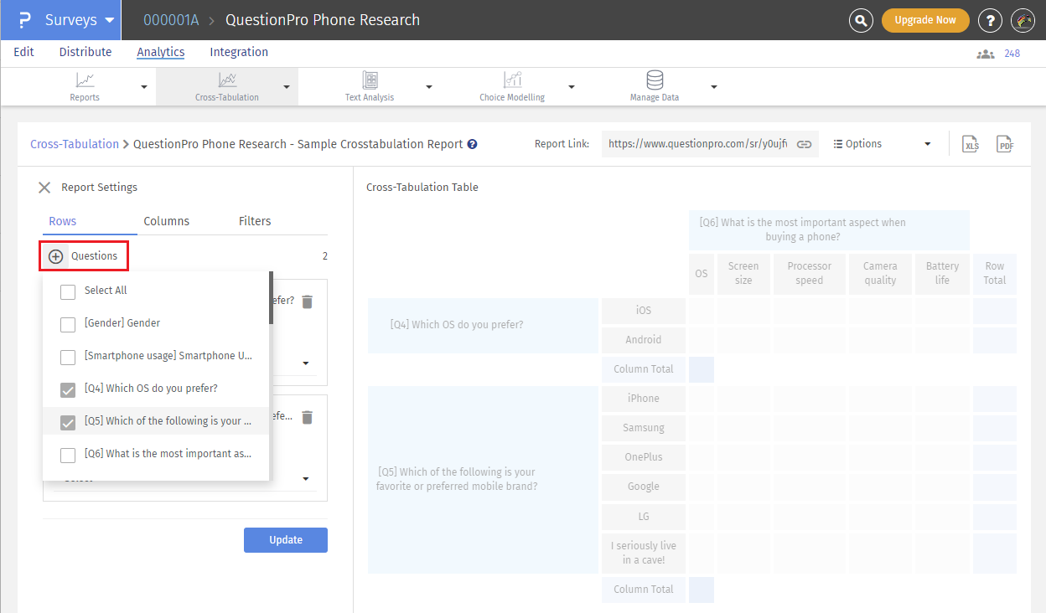Open the help question mark icon
Image resolution: width=1046 pixels, height=613 pixels.
coord(990,20)
